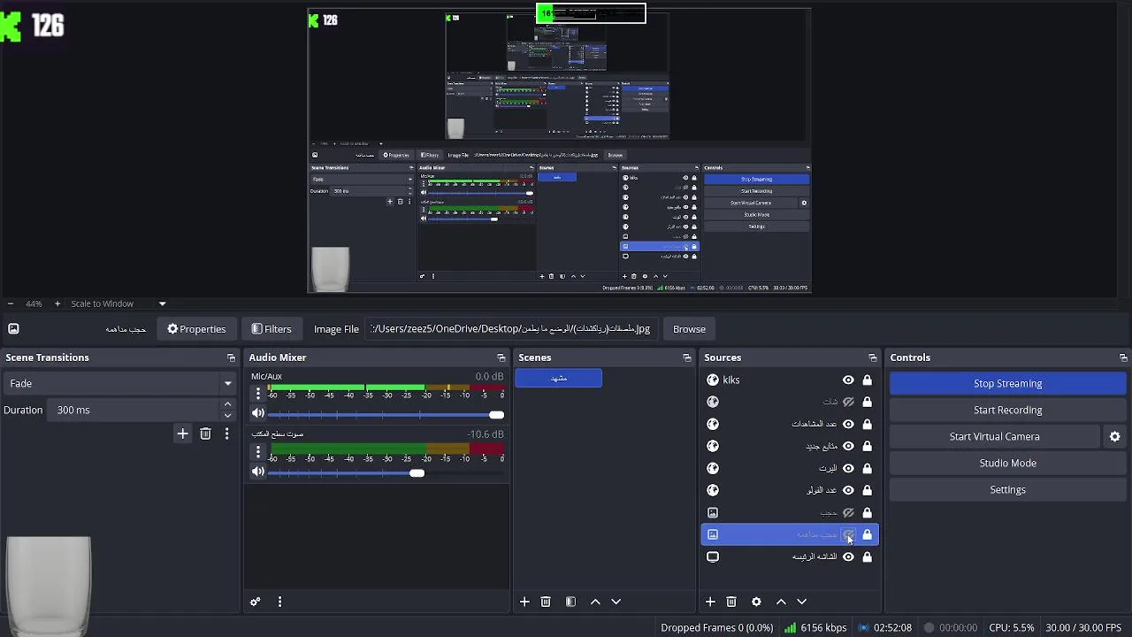Show the hidden شات source
This screenshot has height=637, width=1132.
pos(848,402)
